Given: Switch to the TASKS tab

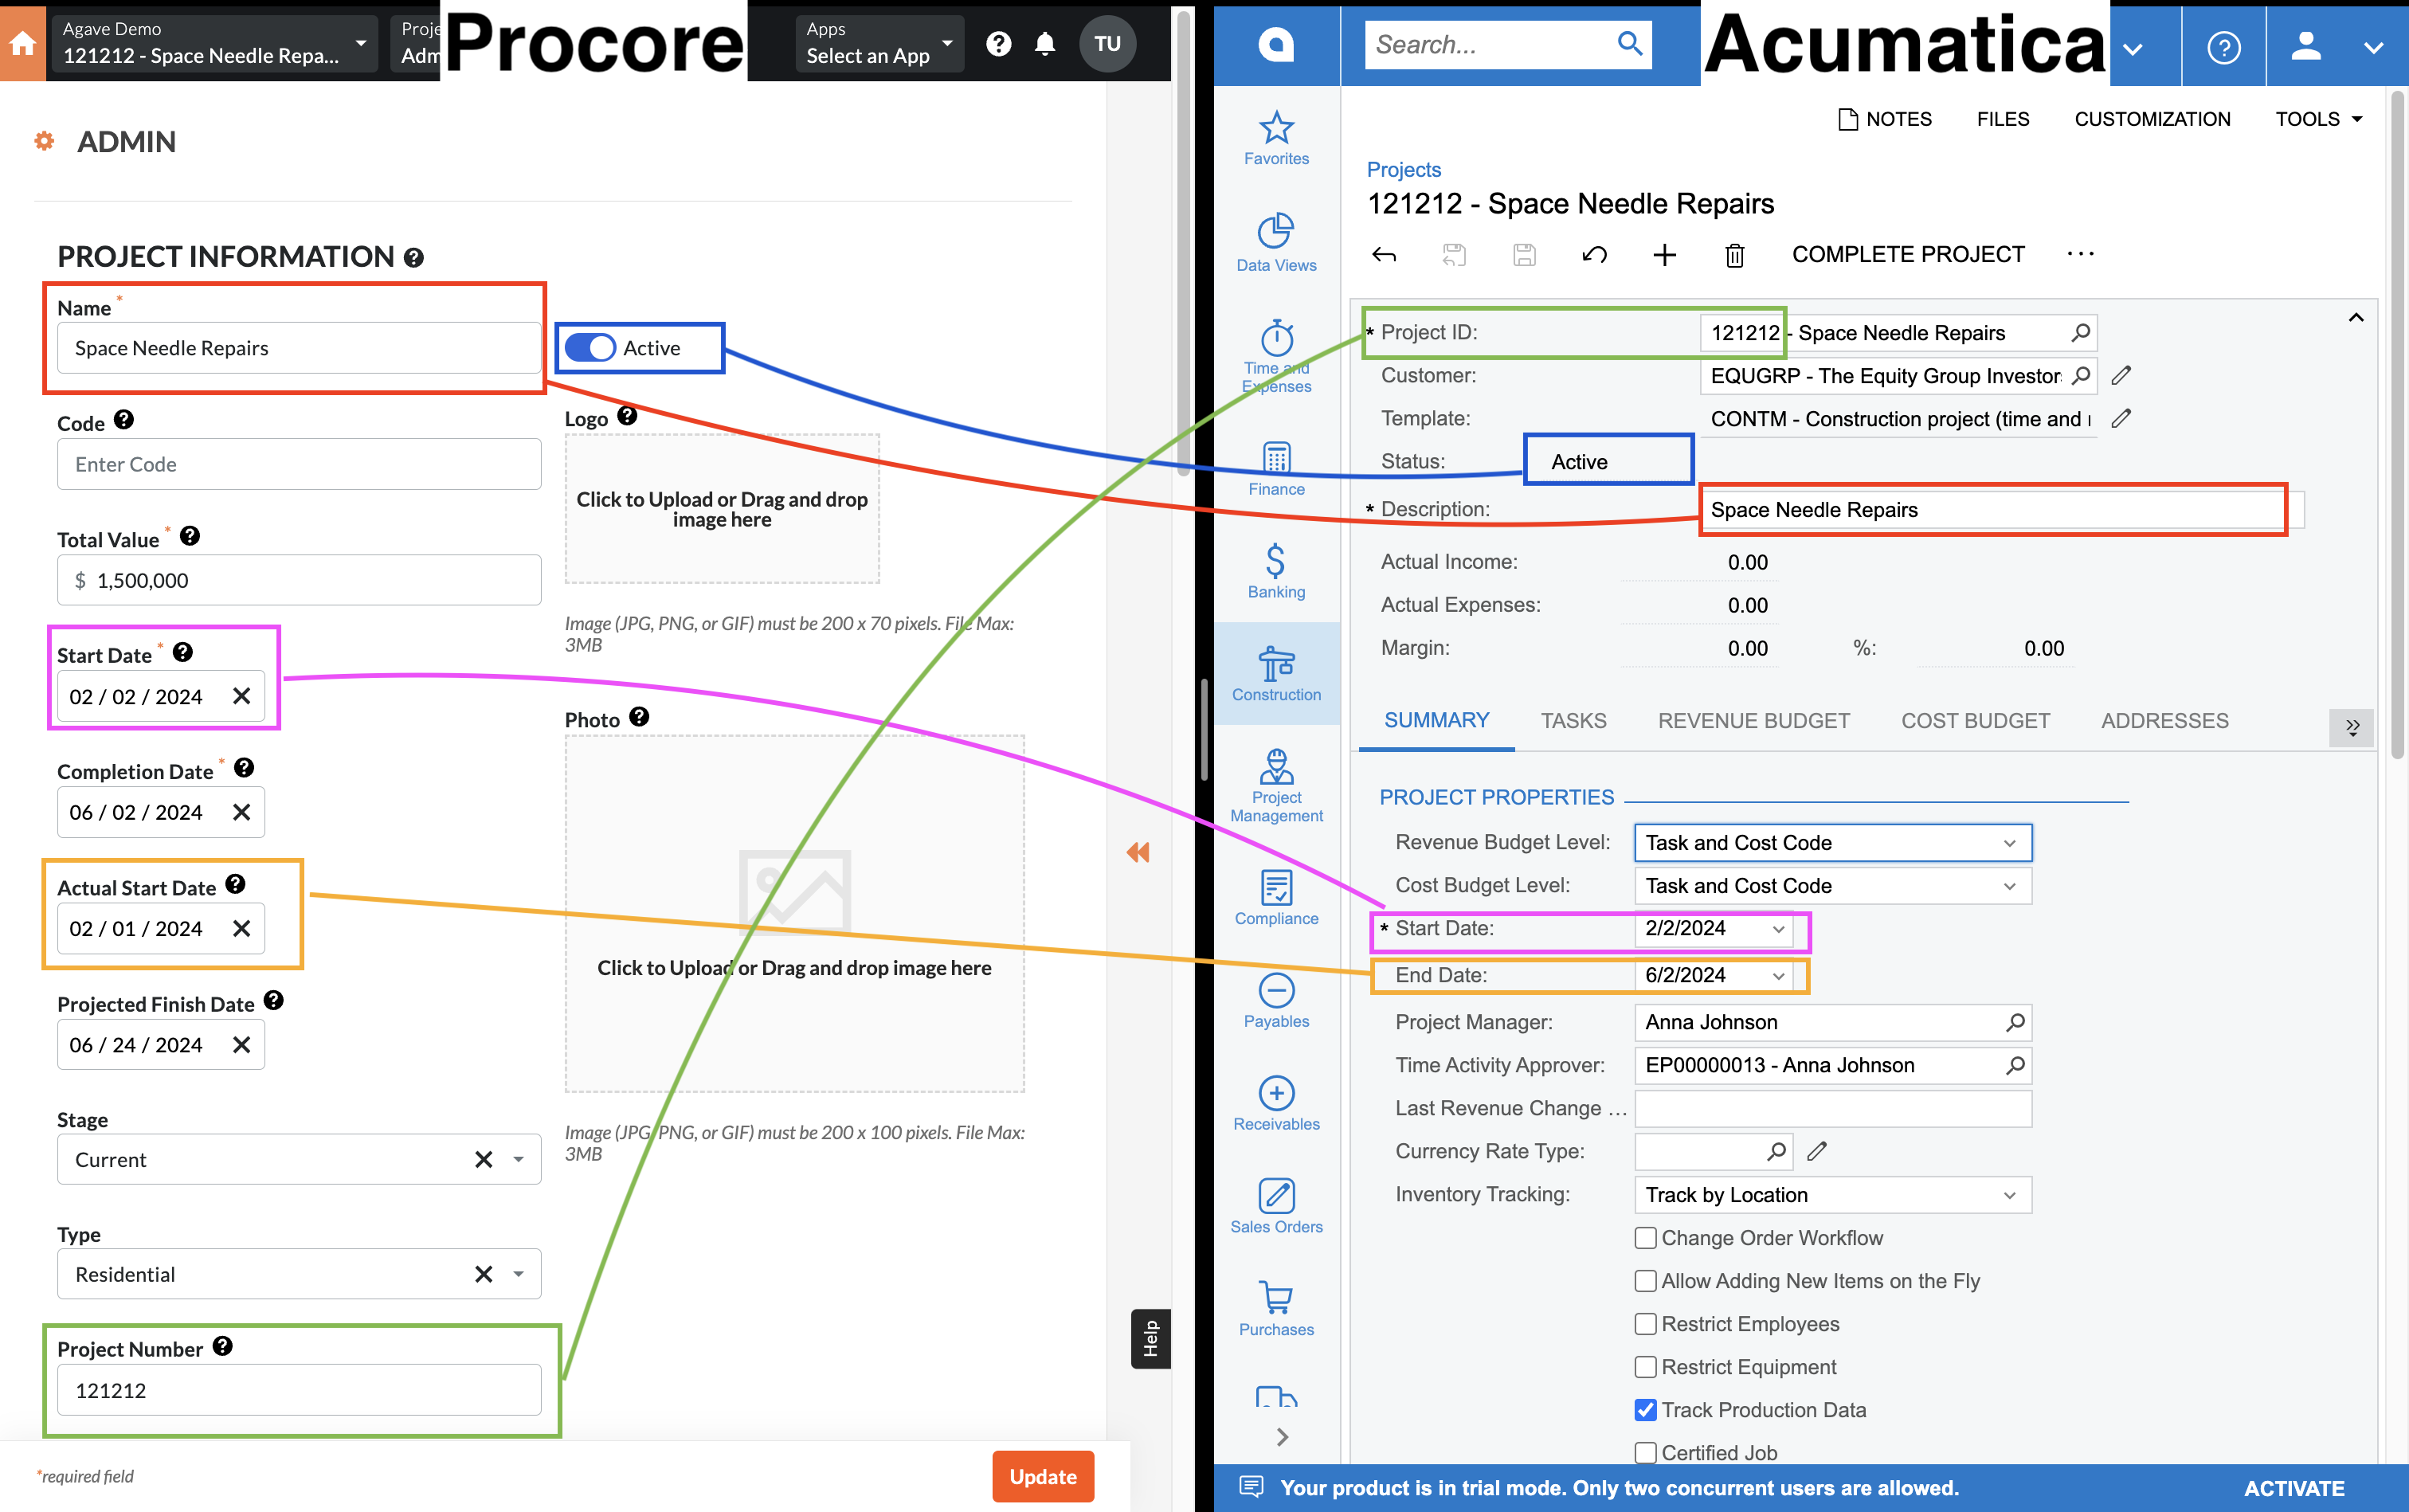Looking at the screenshot, I should [x=1573, y=721].
